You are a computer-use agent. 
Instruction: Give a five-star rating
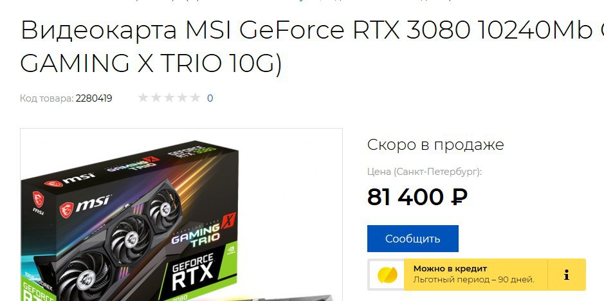pos(196,98)
